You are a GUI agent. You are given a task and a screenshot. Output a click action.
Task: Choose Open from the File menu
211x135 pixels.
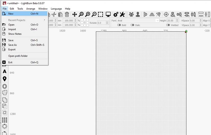tap(25, 25)
